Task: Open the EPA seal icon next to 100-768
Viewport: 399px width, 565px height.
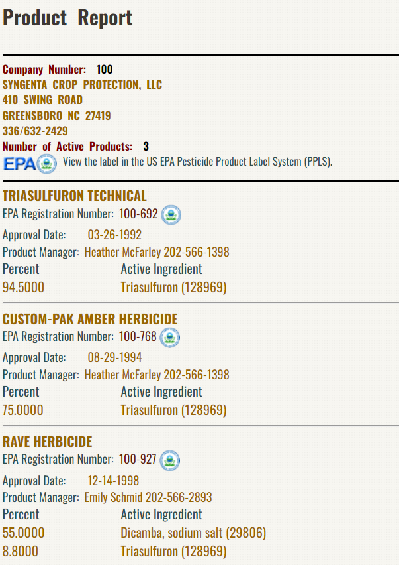Action: pos(169,338)
